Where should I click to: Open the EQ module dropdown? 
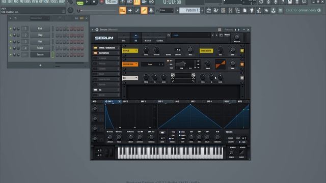pyautogui.click(x=130, y=78)
